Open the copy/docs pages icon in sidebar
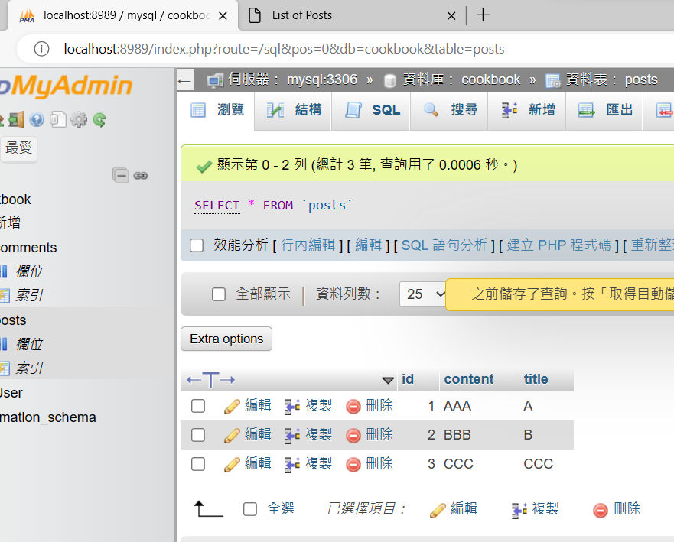 57,119
